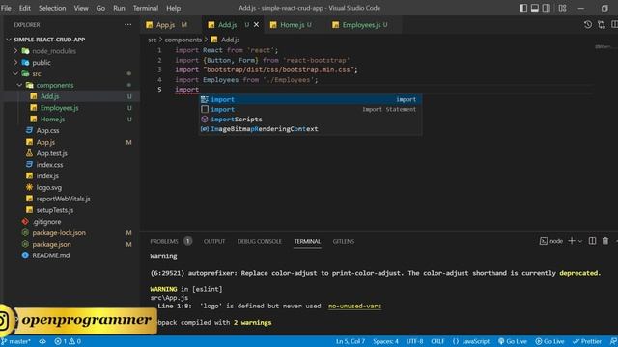Switch to the PROBLEMS panel tab
Viewport: 618px width, 347px height.
tap(164, 241)
